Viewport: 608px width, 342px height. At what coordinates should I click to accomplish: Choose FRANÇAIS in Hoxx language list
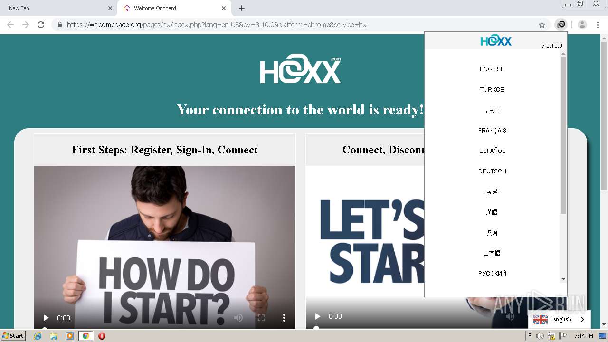tap(492, 131)
